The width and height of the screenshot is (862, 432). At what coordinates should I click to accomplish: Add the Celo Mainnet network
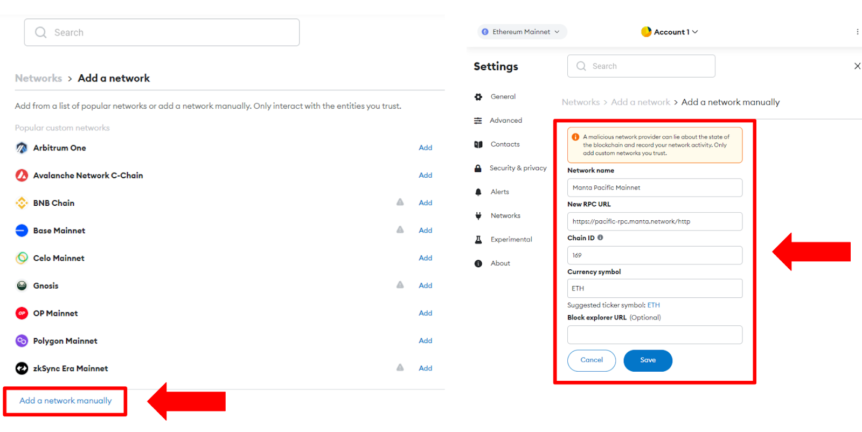pos(426,258)
